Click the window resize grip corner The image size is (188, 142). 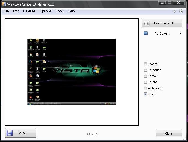pyautogui.click(x=184, y=139)
